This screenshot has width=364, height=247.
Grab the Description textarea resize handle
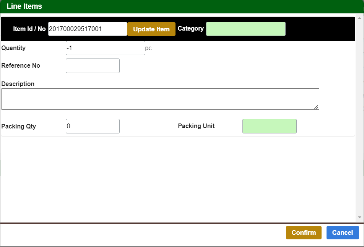coord(317,107)
